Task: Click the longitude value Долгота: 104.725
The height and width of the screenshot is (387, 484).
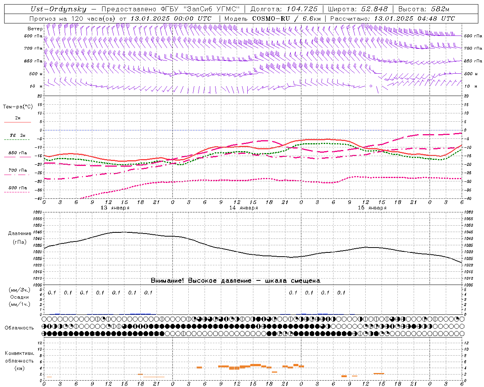Action: click(284, 9)
